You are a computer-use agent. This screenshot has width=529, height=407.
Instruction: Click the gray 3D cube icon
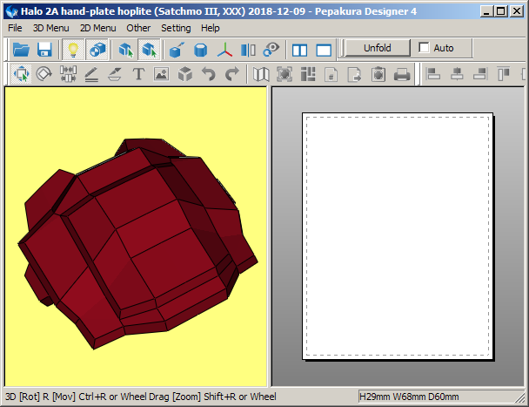185,74
